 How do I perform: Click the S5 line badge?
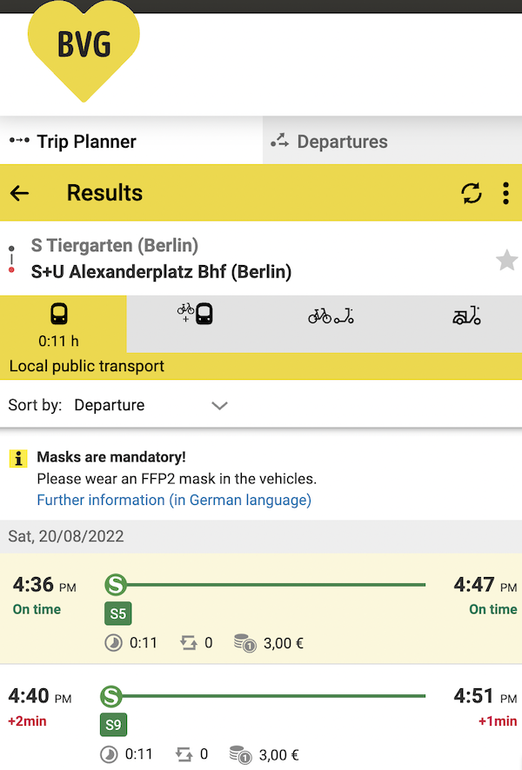point(118,614)
